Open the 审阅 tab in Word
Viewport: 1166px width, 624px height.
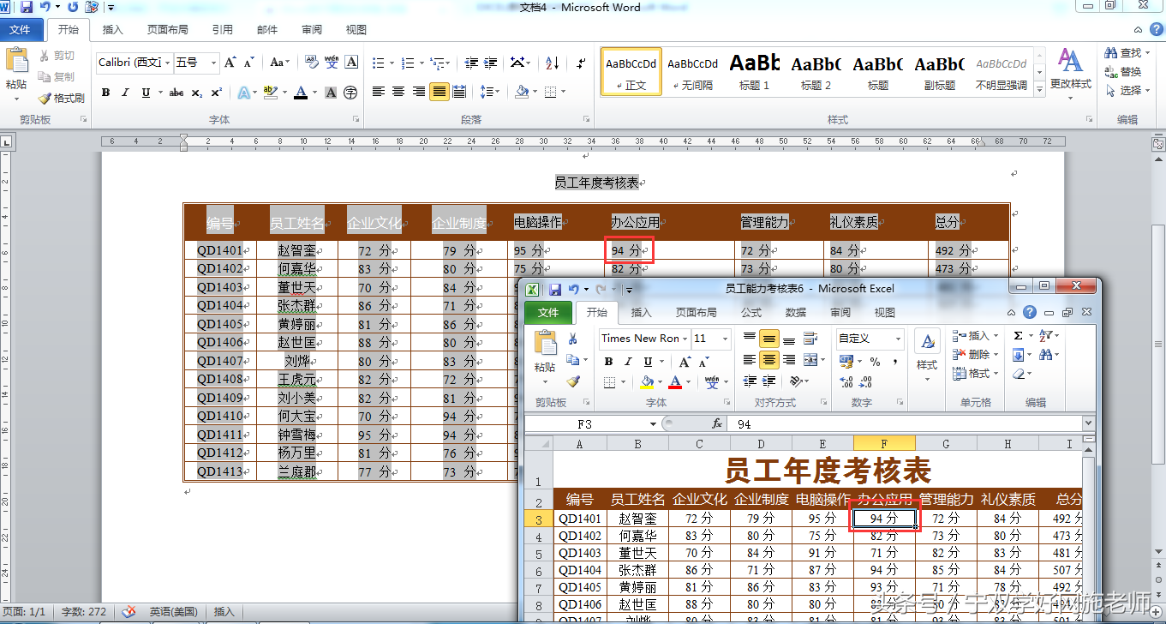point(312,29)
